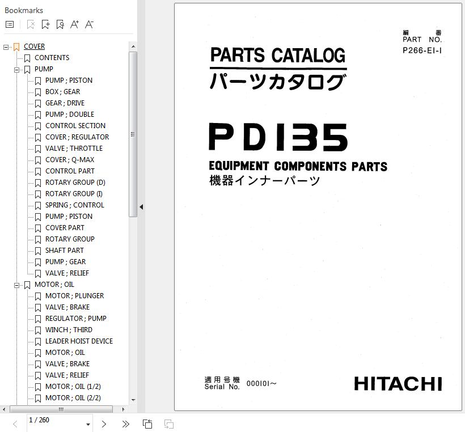
Task: Jump to the last page double arrow
Action: pyautogui.click(x=126, y=424)
